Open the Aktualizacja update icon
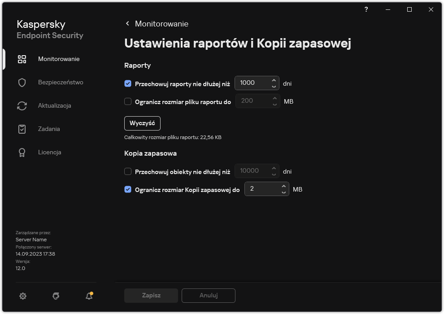The image size is (444, 314). [x=22, y=105]
